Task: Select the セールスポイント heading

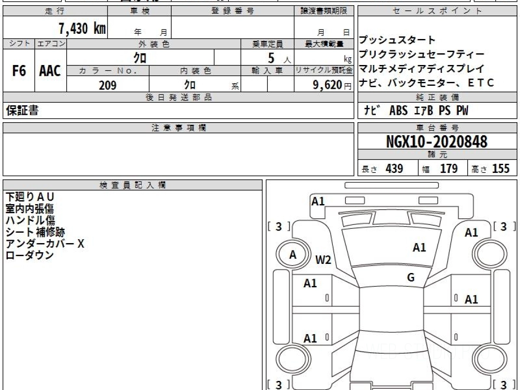Action: (x=438, y=11)
